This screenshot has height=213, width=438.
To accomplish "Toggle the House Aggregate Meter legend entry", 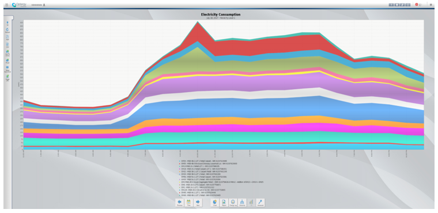I will click(x=221, y=182).
